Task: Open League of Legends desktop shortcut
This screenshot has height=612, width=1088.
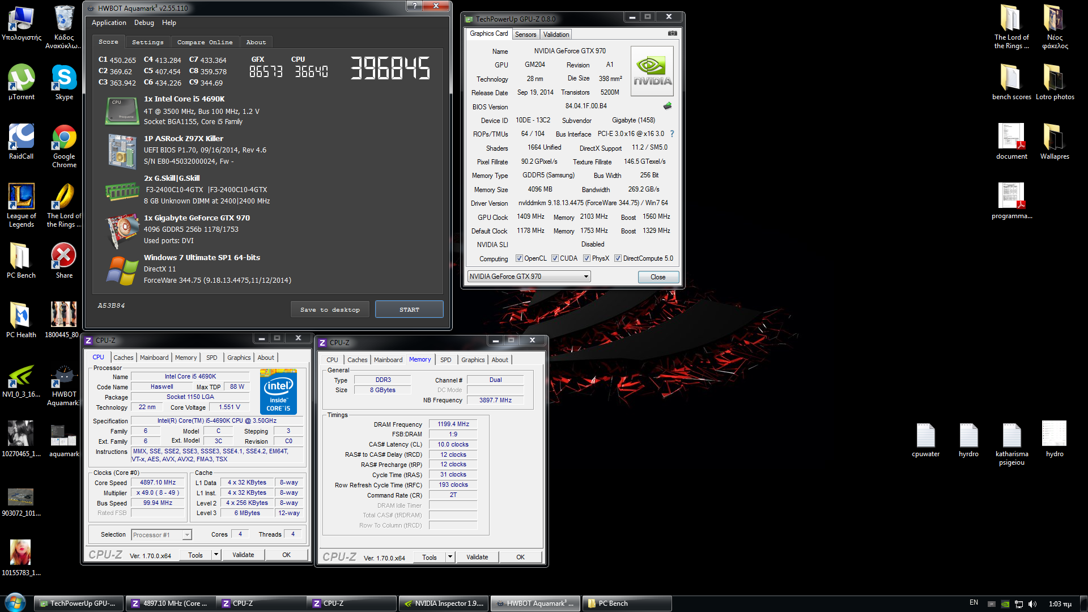Action: pyautogui.click(x=22, y=205)
